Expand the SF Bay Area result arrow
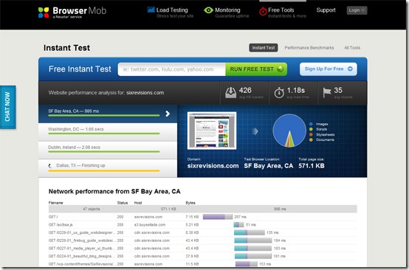Screen dimensions: 409x270 168,114
